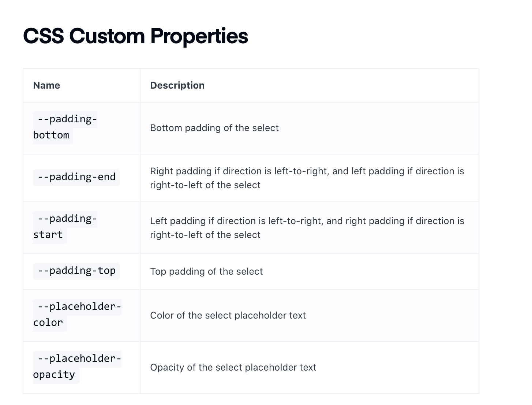The width and height of the screenshot is (532, 405).
Task: Click the word 'opacity' in the last property
Action: point(54,375)
